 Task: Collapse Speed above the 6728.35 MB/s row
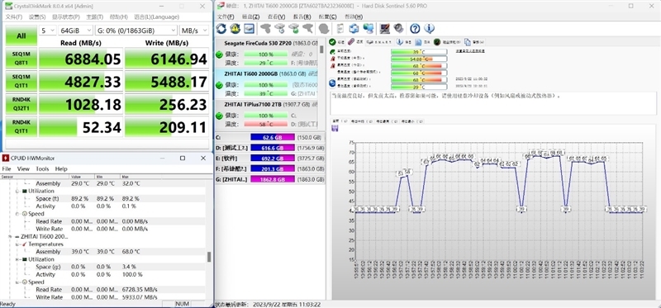(x=18, y=282)
